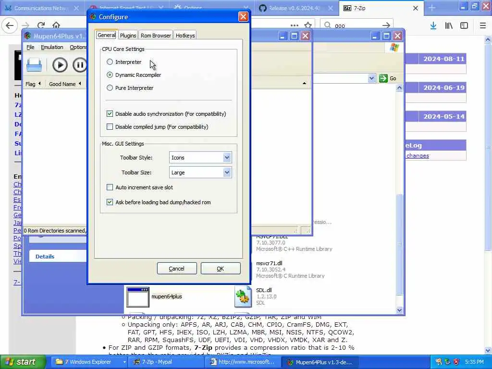Open the Mupen64Plus File menu

tap(30, 47)
